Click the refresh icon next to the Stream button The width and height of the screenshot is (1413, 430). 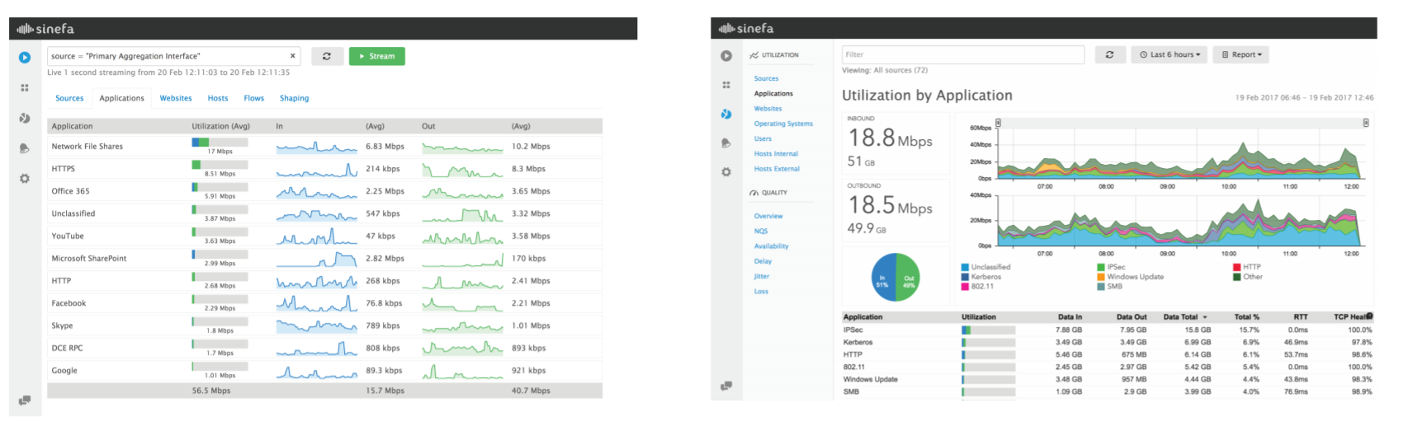(327, 56)
